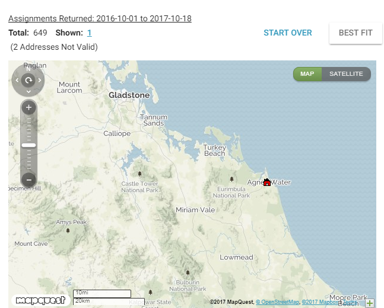Click Amys Peak tree icon

(68, 230)
